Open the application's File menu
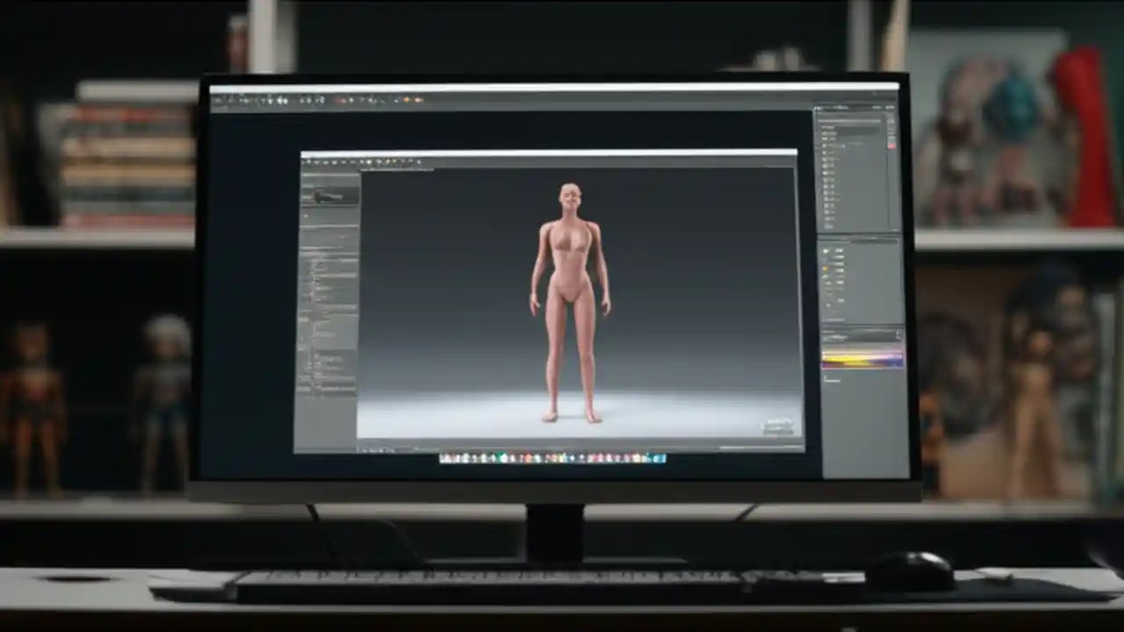The image size is (1124, 632). [x=218, y=102]
